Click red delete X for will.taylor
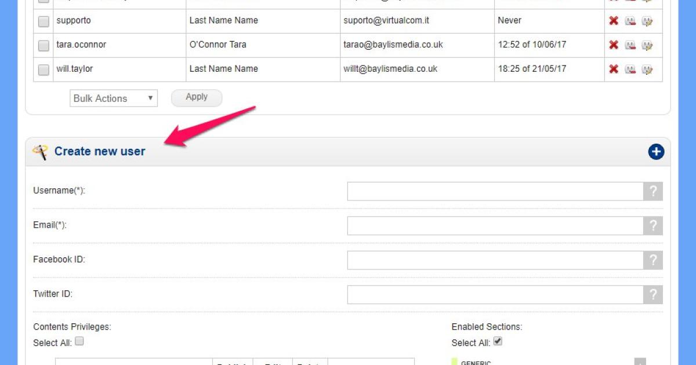This screenshot has width=696, height=365. (614, 69)
